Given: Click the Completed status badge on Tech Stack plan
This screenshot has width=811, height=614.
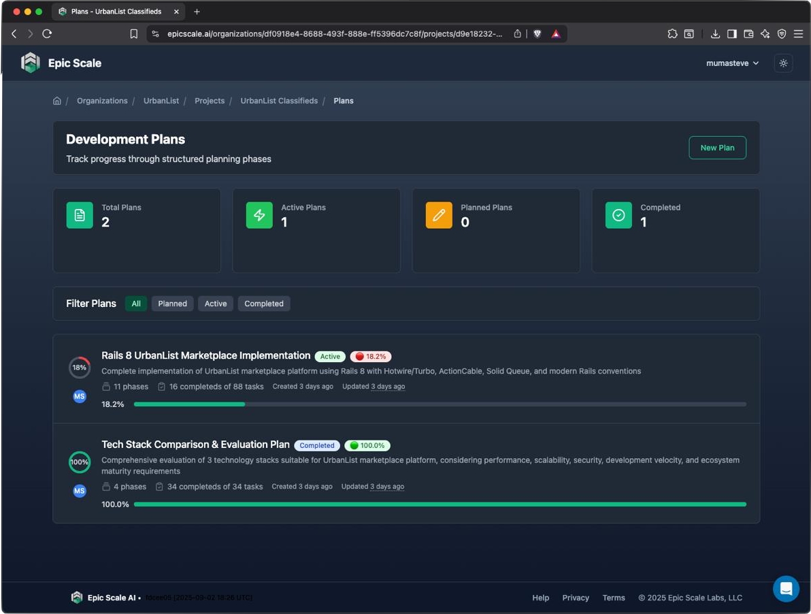Looking at the screenshot, I should click(x=316, y=445).
